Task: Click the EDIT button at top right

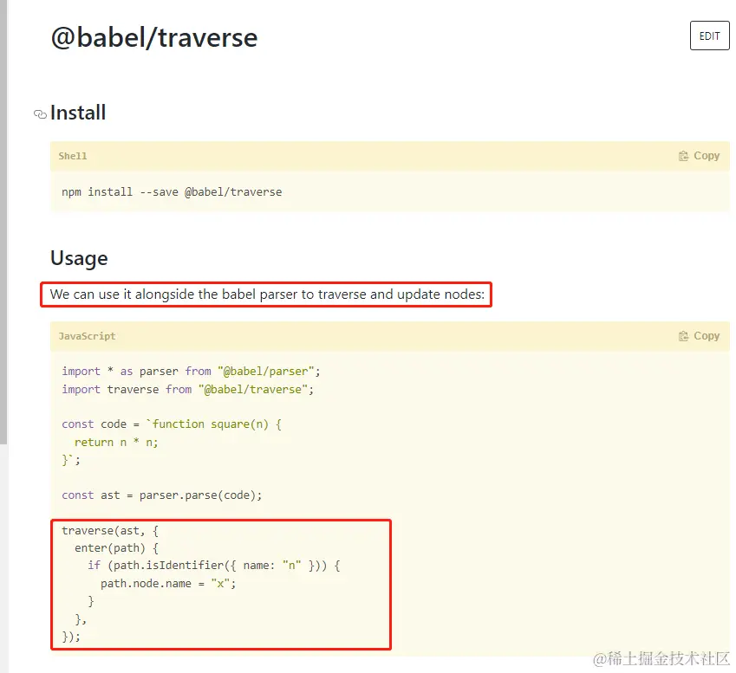Action: tap(709, 36)
